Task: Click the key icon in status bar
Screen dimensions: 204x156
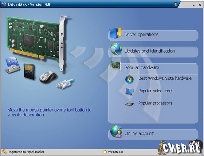Action: click(4, 152)
